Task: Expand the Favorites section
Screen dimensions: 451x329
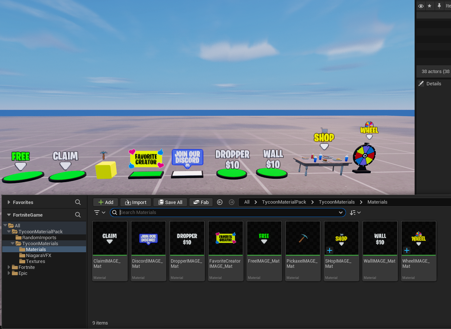Action: point(9,203)
